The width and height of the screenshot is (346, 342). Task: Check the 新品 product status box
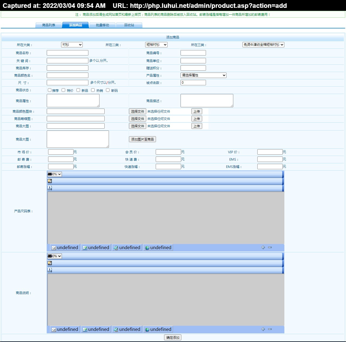(x=78, y=90)
